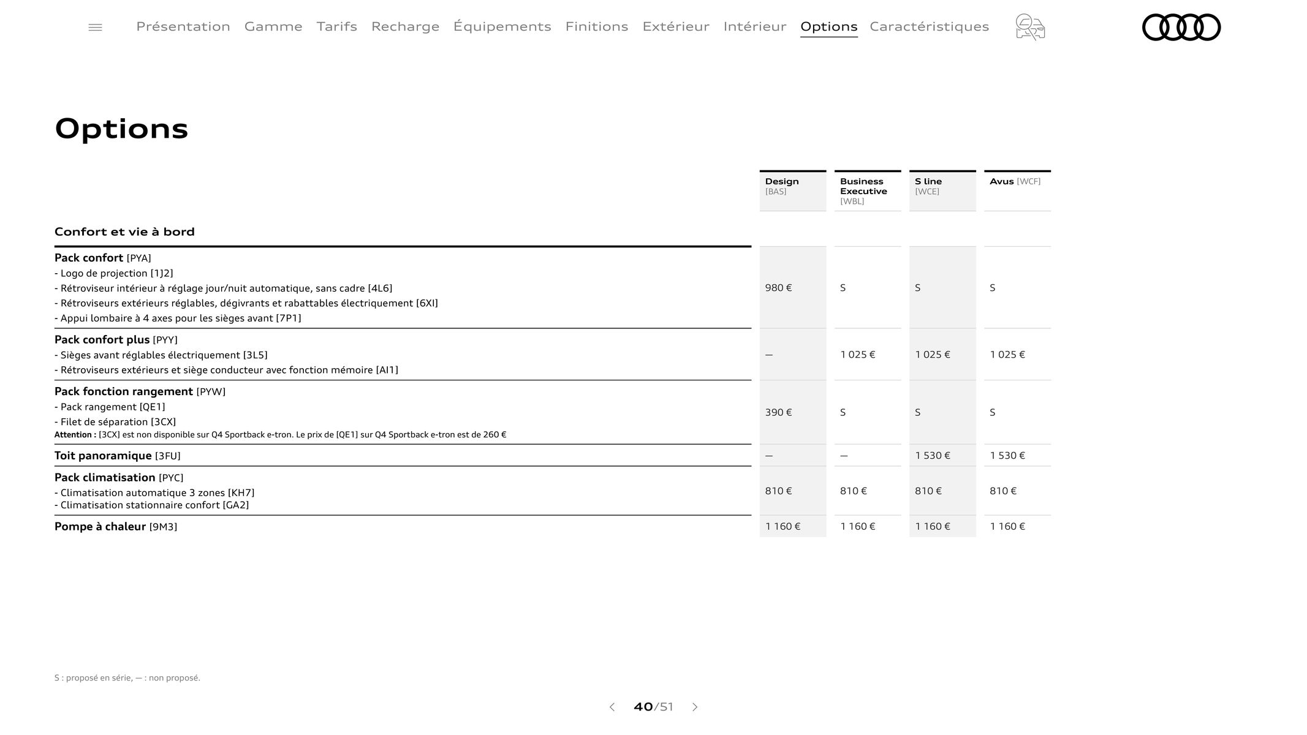Click the Attention note about [3CX]
This screenshot has height=735, width=1307.
tap(281, 435)
